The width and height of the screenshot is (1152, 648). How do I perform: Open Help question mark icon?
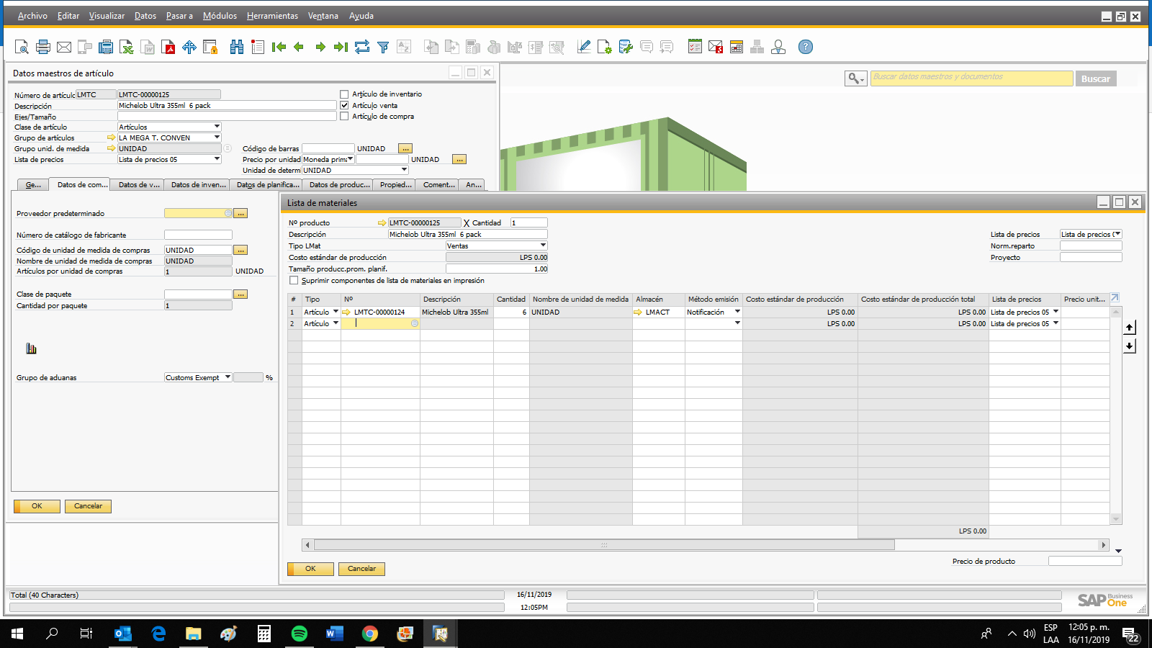pos(806,47)
